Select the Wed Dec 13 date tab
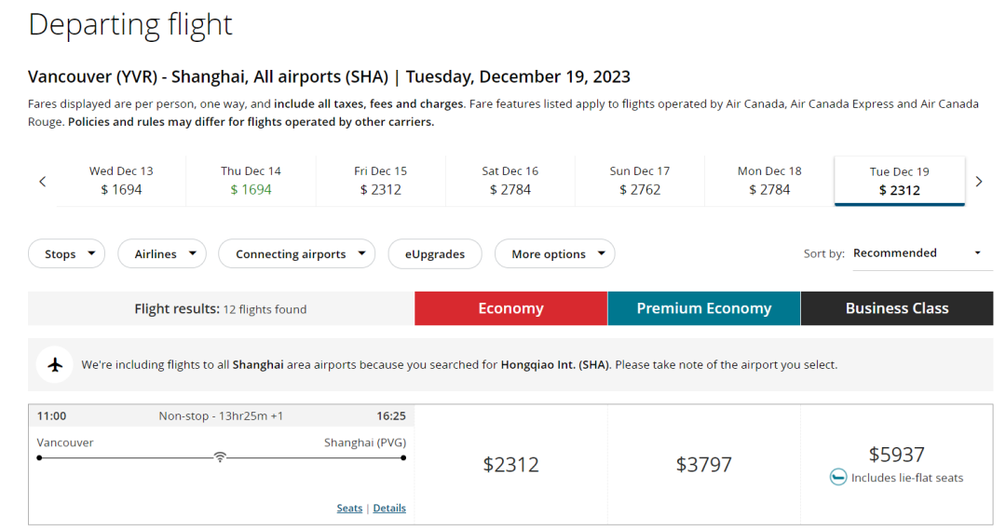 tap(121, 181)
